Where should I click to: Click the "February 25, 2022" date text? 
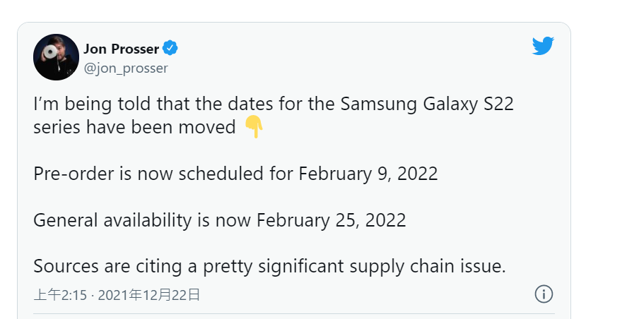click(331, 219)
